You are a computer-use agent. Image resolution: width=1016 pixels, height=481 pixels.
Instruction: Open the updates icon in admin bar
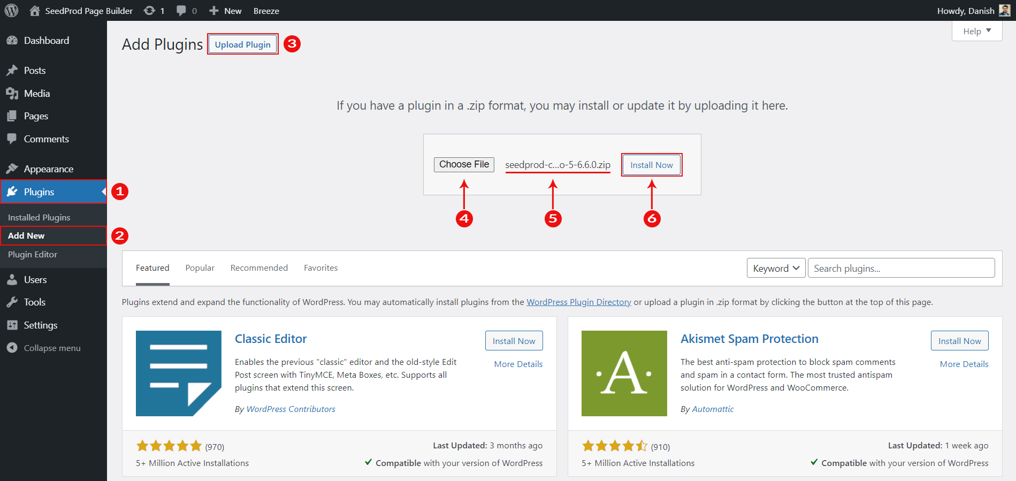coord(150,11)
